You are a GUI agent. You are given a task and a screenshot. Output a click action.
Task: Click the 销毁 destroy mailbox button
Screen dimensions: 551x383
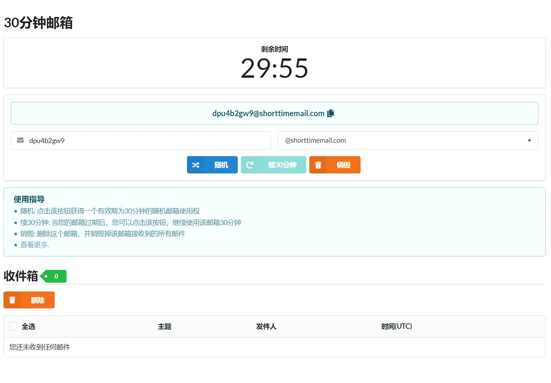[x=335, y=165]
